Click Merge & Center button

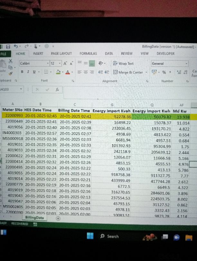(128, 72)
